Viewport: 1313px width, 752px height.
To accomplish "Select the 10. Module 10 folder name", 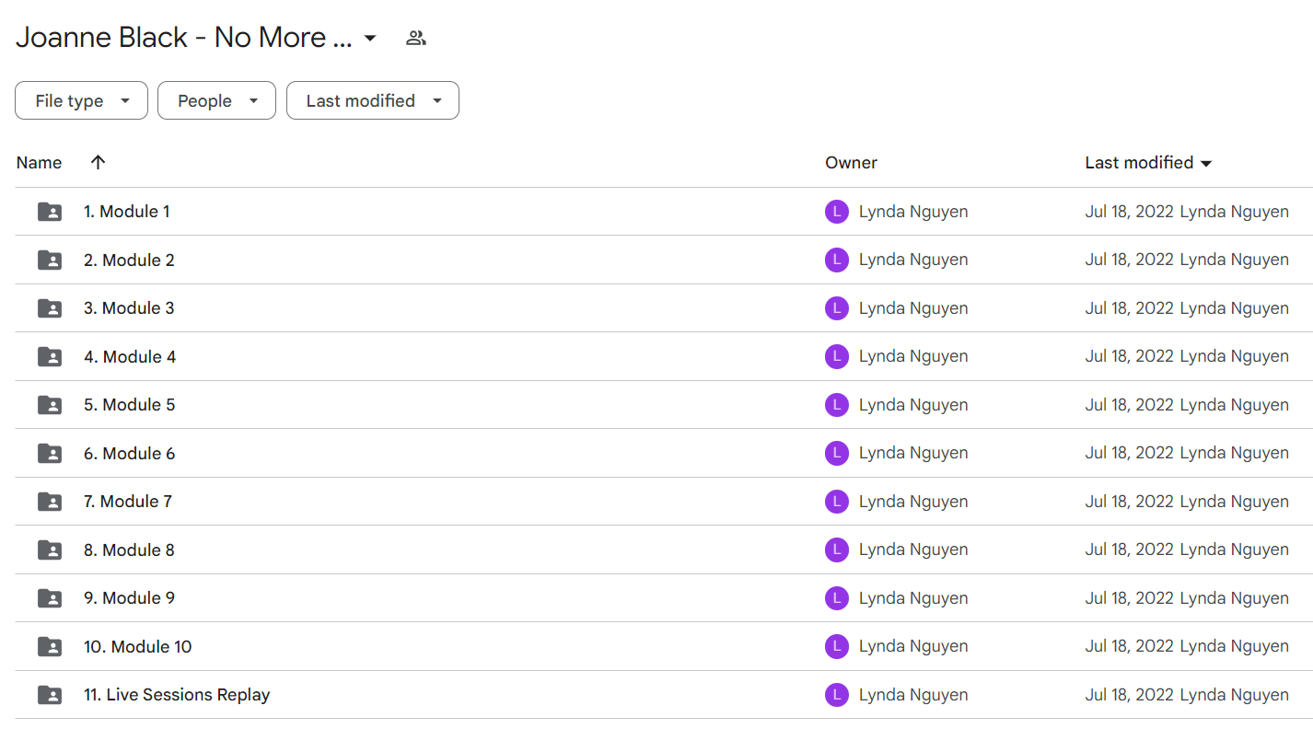I will pyautogui.click(x=138, y=646).
